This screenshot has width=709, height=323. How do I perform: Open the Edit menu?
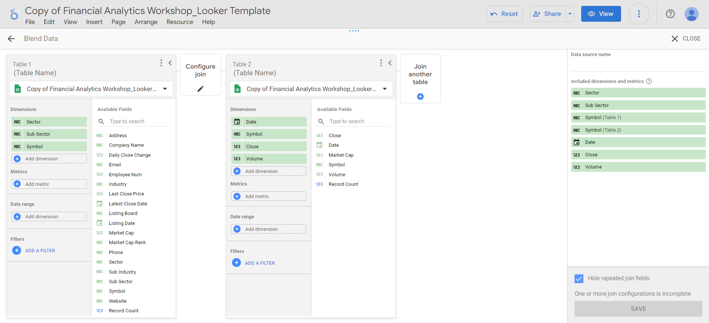pyautogui.click(x=49, y=22)
